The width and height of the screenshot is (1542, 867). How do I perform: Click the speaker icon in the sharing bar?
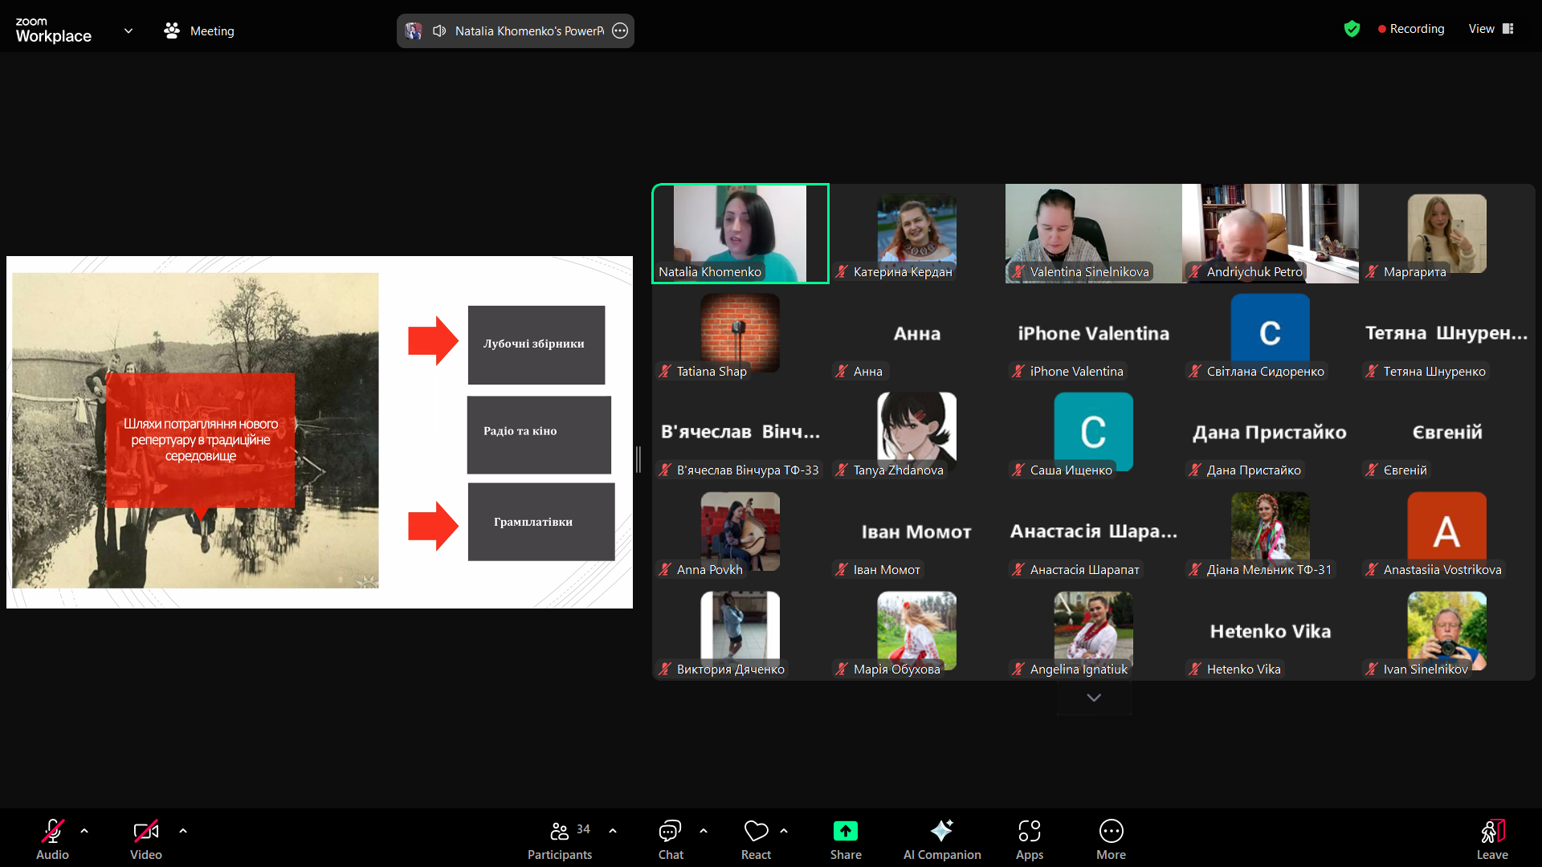pyautogui.click(x=439, y=31)
